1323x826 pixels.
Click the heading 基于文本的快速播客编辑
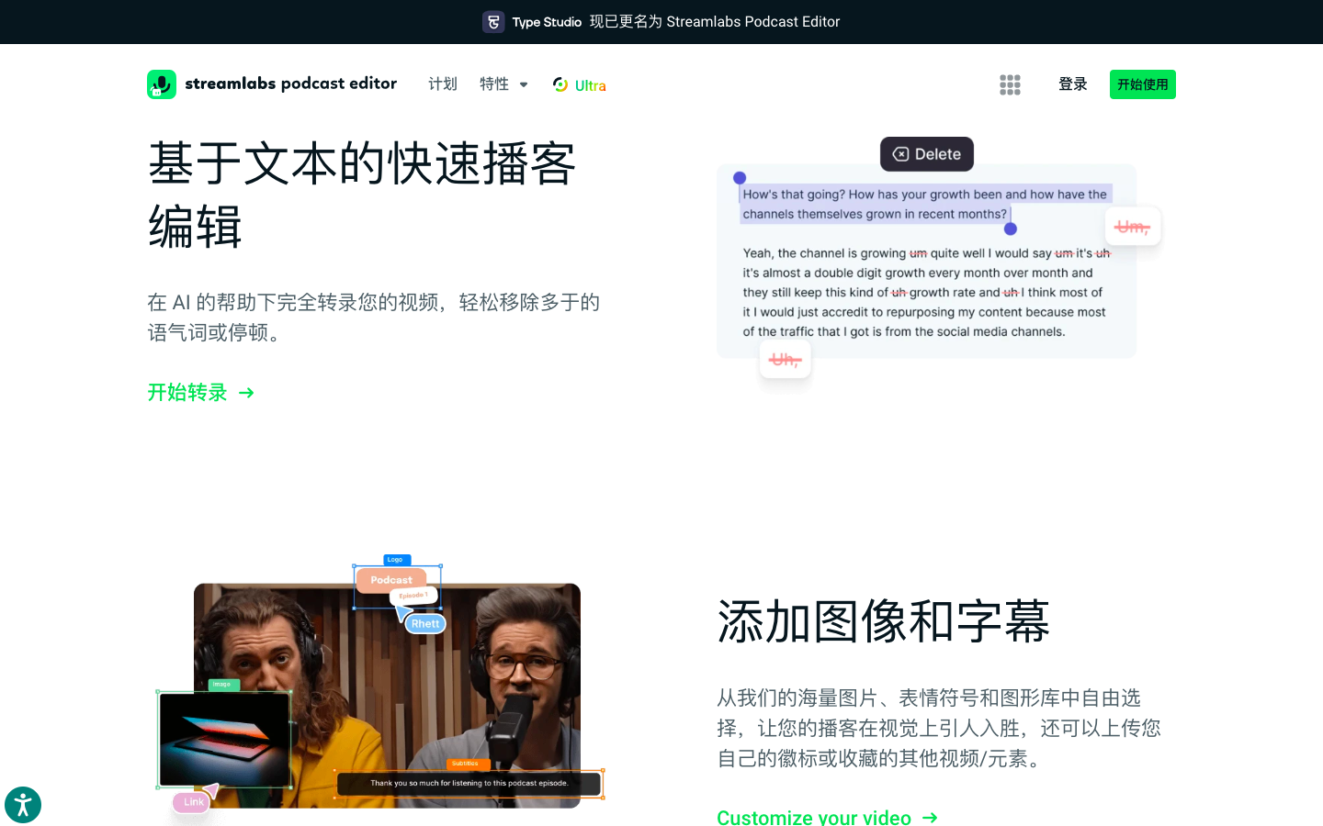363,195
